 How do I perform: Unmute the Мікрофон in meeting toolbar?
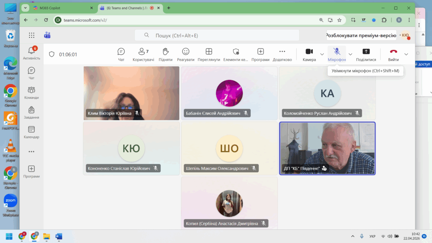(x=337, y=54)
